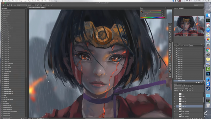The height and width of the screenshot is (119, 211).
Task: Select the Type tool
Action: click(x=170, y=59)
